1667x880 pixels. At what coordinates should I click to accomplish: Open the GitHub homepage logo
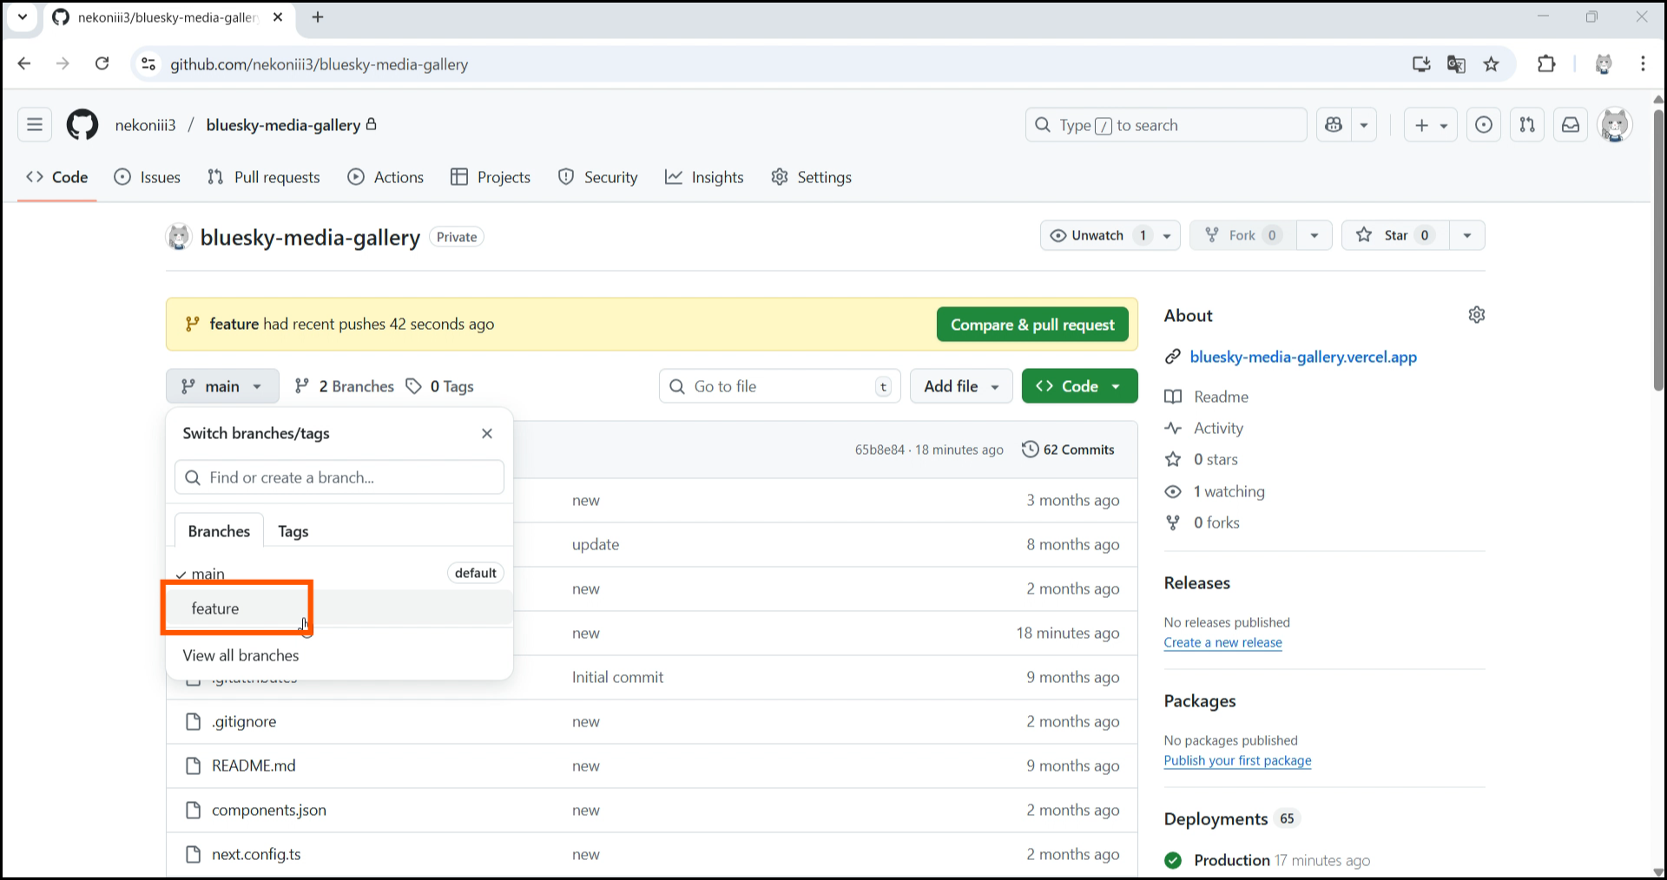82,125
